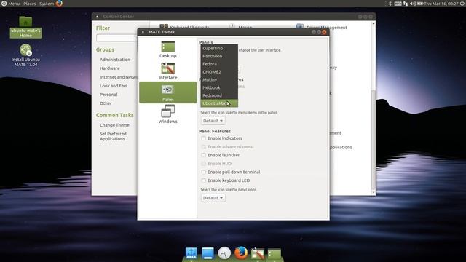Open the Places menu on top panel
The width and height of the screenshot is (466, 262).
[29, 4]
